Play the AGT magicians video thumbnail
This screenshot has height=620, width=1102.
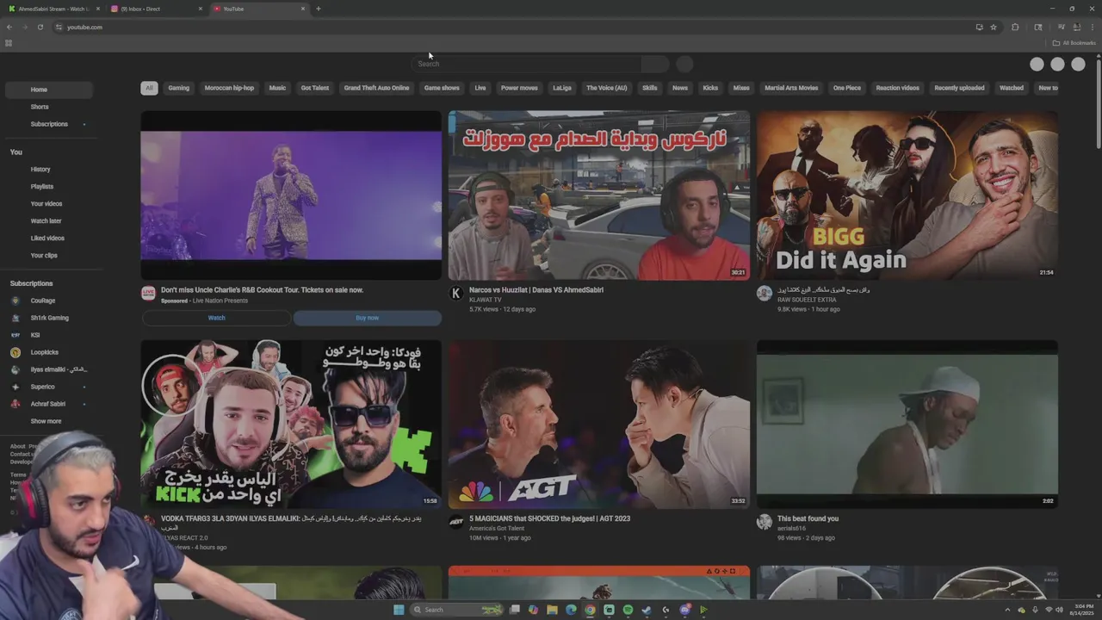(598, 424)
